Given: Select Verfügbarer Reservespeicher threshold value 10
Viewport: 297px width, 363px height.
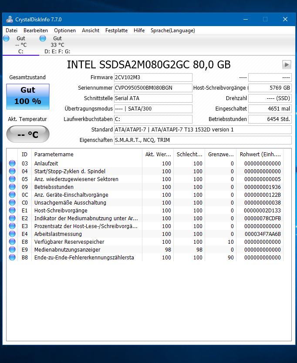Looking at the screenshot, I should click(231, 242).
